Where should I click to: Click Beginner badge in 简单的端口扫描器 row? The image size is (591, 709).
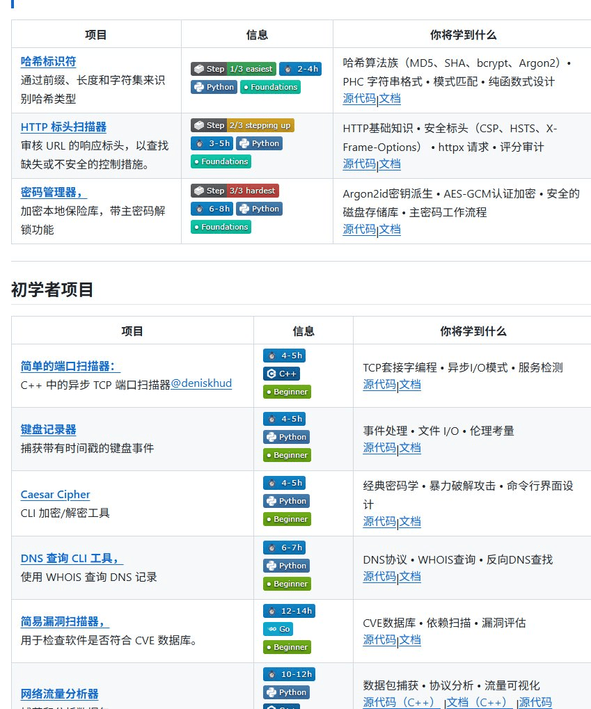click(x=287, y=392)
